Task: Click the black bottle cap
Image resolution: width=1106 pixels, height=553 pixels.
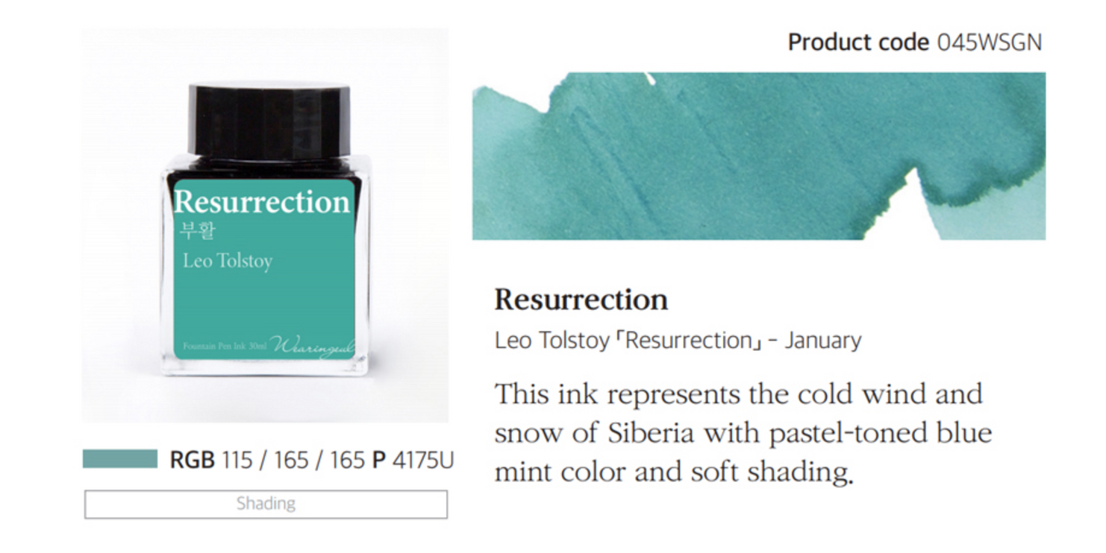Action: tap(268, 121)
